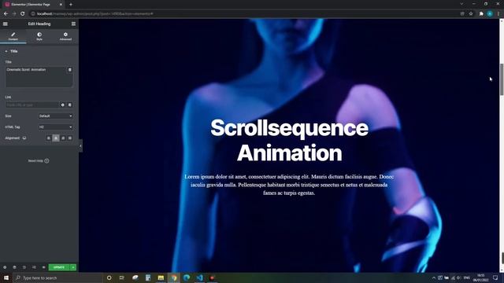Viewport: 504px width, 283px height.
Task: Open File Explorer from taskbar
Action: point(161,277)
